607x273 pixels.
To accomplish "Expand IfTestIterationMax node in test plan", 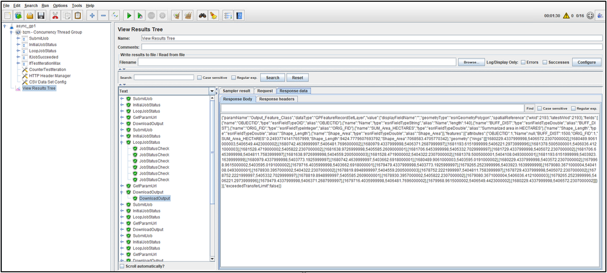I will coord(18,63).
